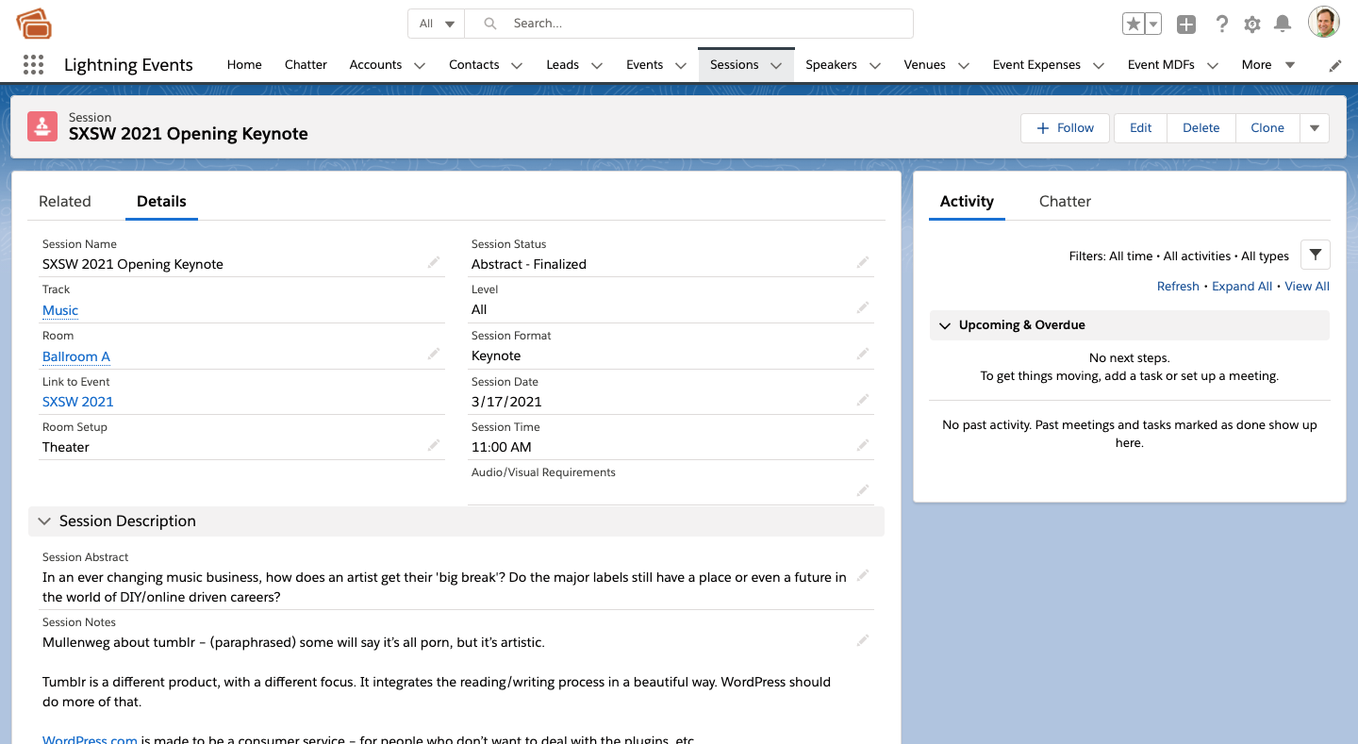Open the activity filter funnel icon

[x=1316, y=256]
